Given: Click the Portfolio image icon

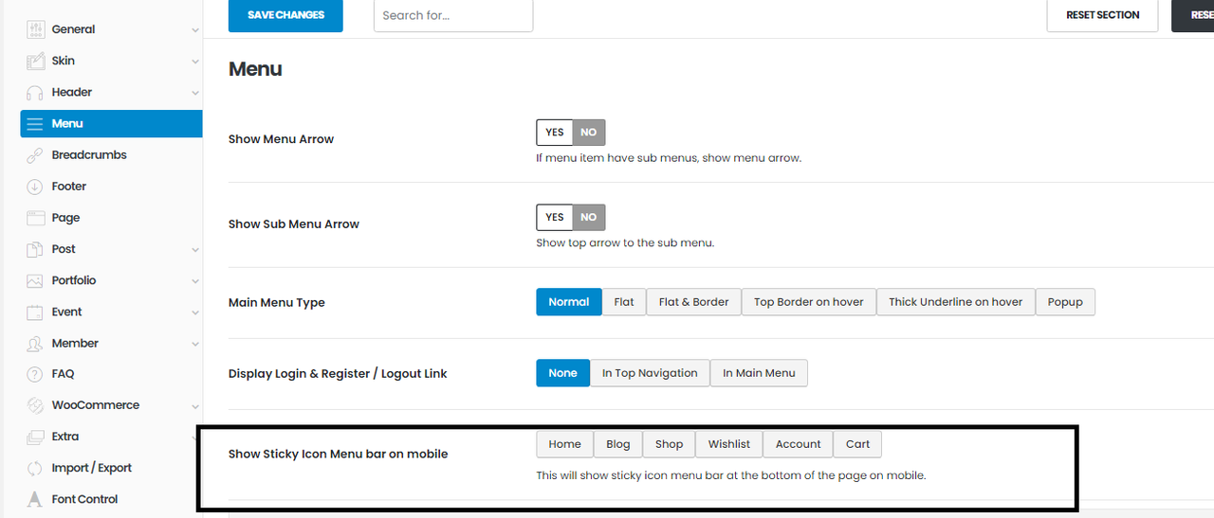Looking at the screenshot, I should pyautogui.click(x=35, y=280).
